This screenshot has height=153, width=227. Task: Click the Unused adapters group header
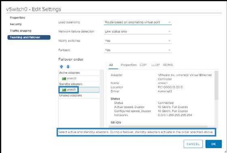pyautogui.click(x=79, y=96)
